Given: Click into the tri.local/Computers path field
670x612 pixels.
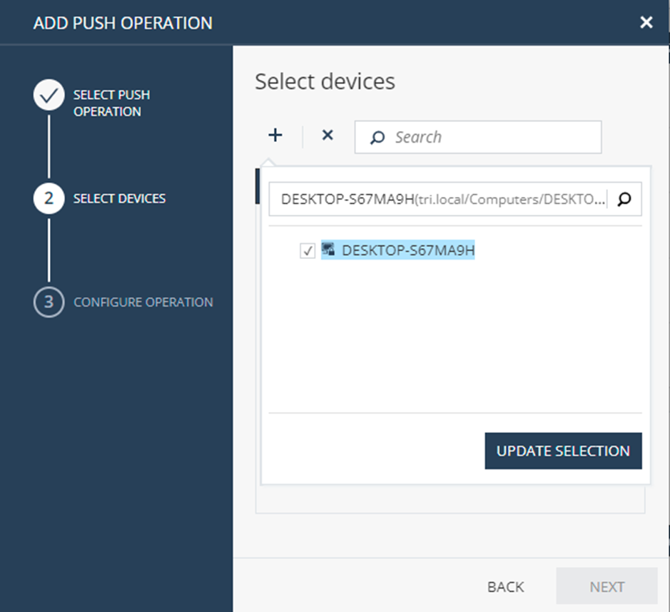Looking at the screenshot, I should tap(442, 199).
